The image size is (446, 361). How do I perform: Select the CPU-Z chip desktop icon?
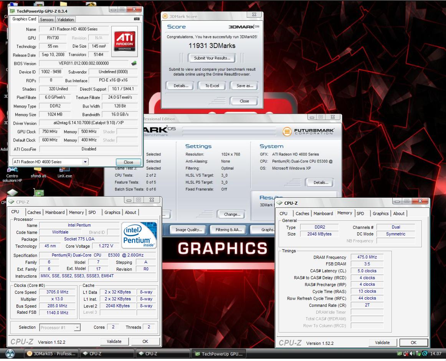(12, 192)
